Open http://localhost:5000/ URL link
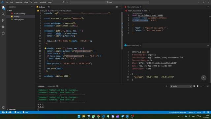Image resolution: width=211 pixels, height=119 pixels. tap(150, 16)
